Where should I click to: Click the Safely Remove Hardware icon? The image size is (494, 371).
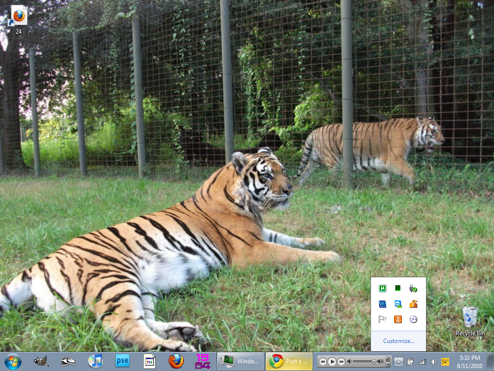coord(413,288)
